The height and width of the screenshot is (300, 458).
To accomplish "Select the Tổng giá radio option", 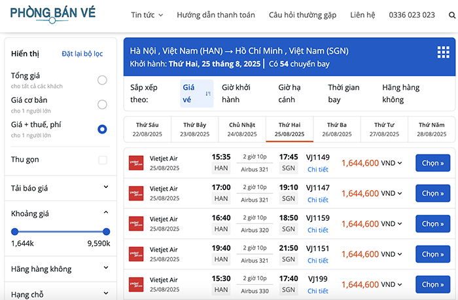I will (102, 80).
